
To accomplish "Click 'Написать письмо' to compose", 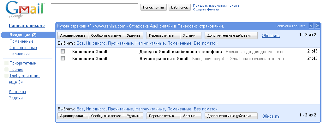I will (x=27, y=26).
